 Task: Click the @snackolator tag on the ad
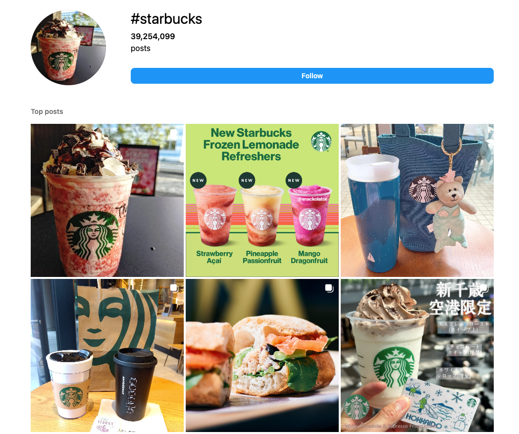click(x=312, y=199)
